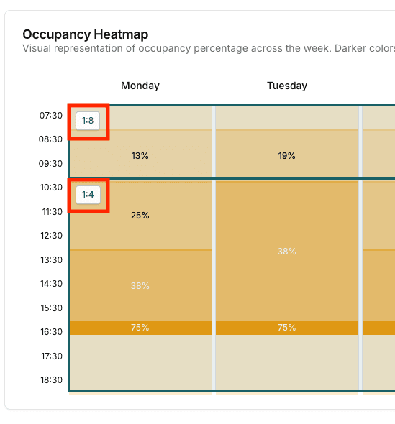
Task: Click the 1:4 ratio badge
Action: pos(88,195)
